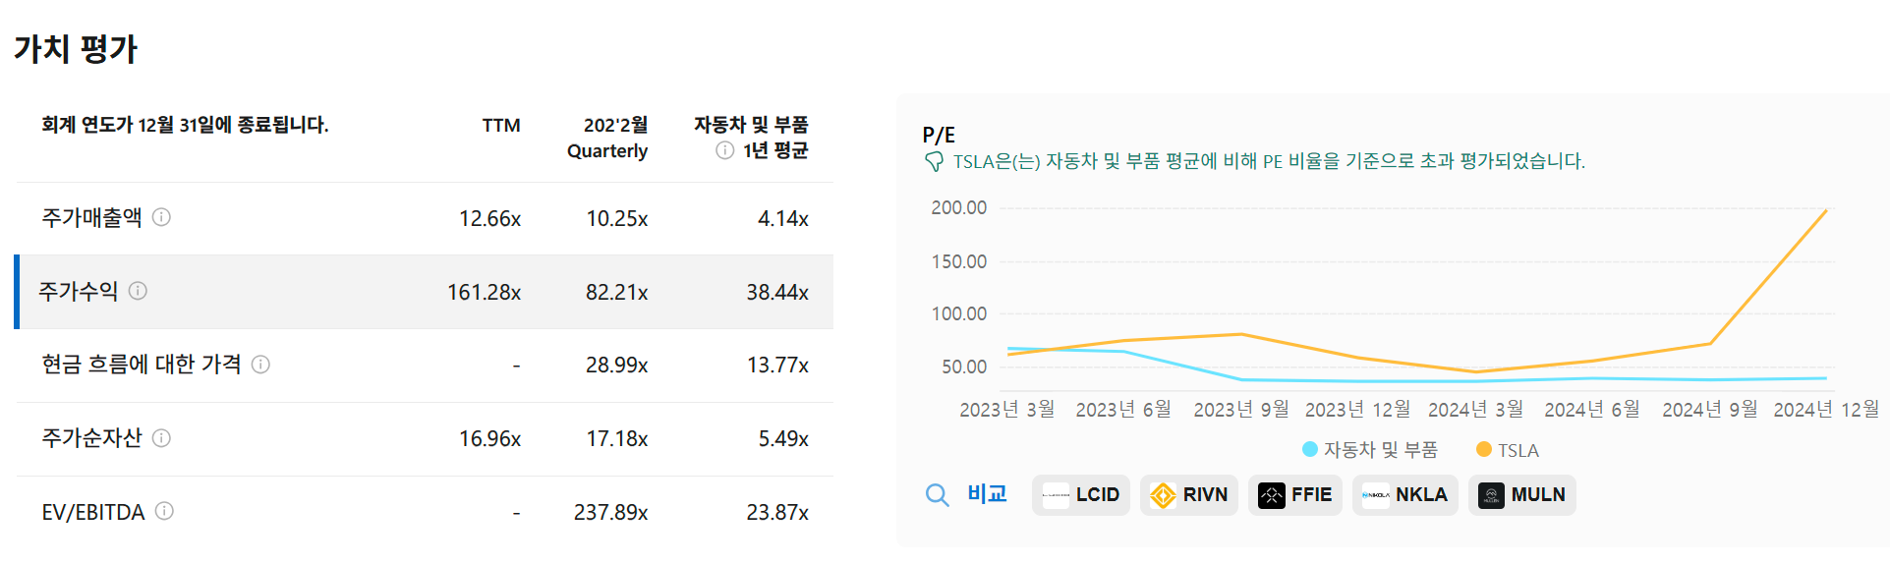Viewport: 1890px width, 564px height.
Task: Select the 주가수익 row
Action: [425, 292]
